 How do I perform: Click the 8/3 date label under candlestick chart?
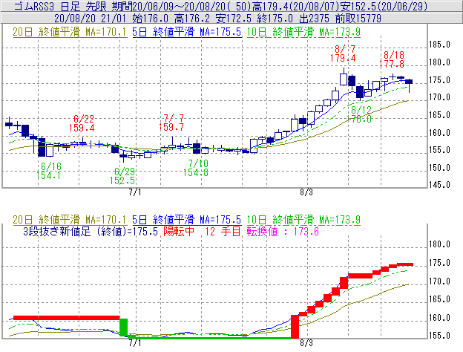(306, 192)
